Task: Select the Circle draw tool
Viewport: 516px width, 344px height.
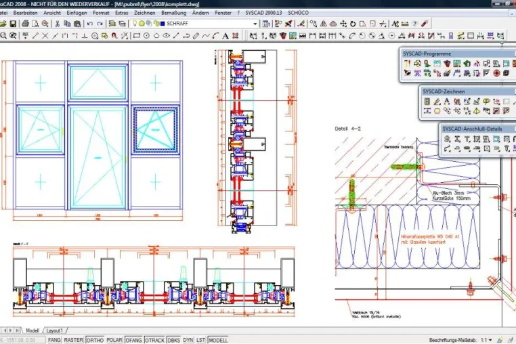Action: click(147, 36)
